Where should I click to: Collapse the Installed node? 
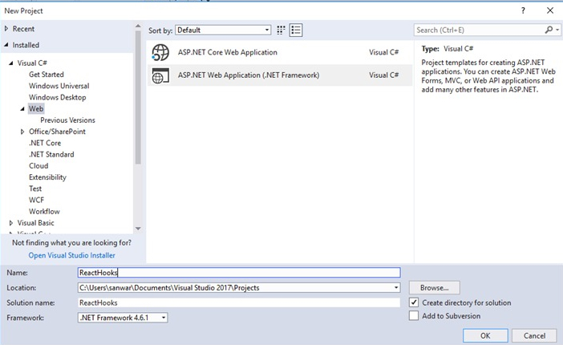[6, 45]
